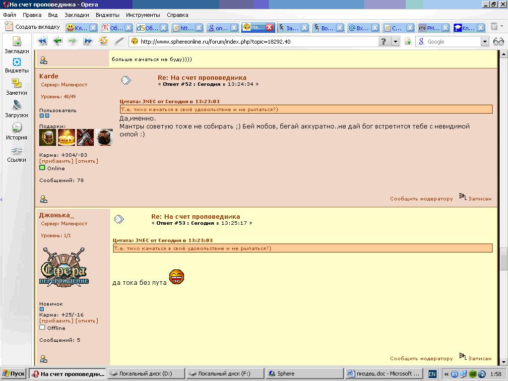Click the two-computers network icon in the tray

[x=464, y=374]
